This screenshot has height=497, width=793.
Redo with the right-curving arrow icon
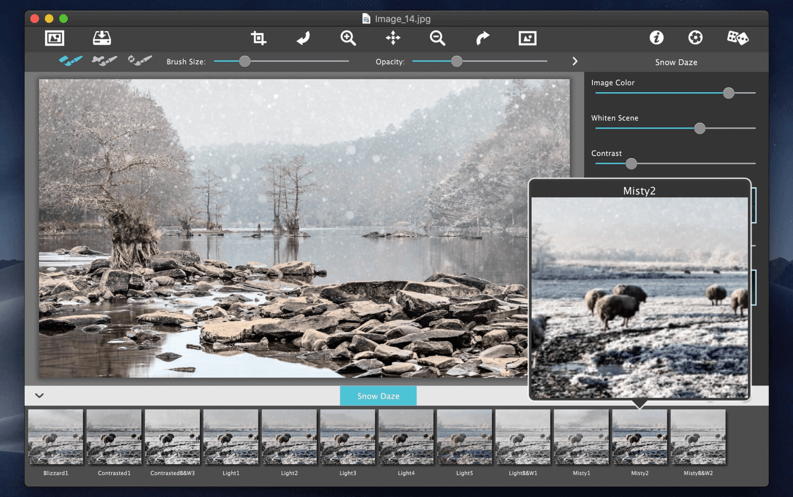pyautogui.click(x=483, y=38)
